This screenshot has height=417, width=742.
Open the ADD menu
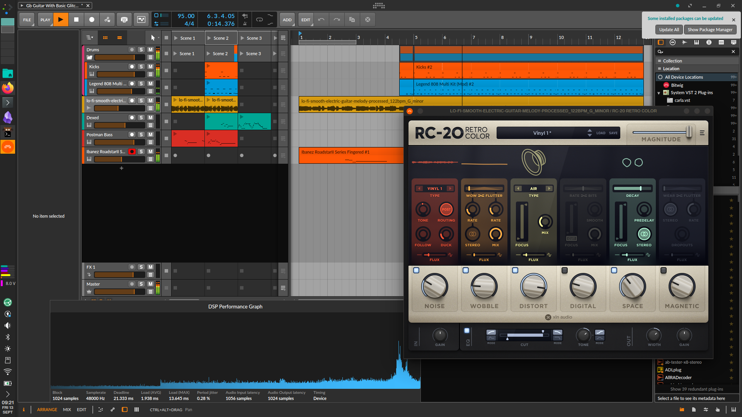287,20
